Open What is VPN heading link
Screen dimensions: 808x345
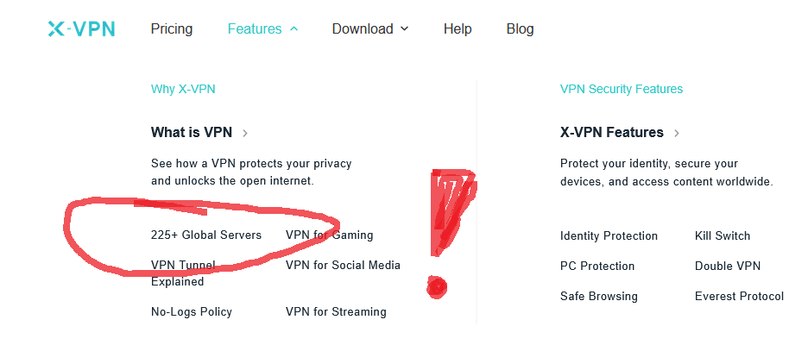(x=192, y=132)
